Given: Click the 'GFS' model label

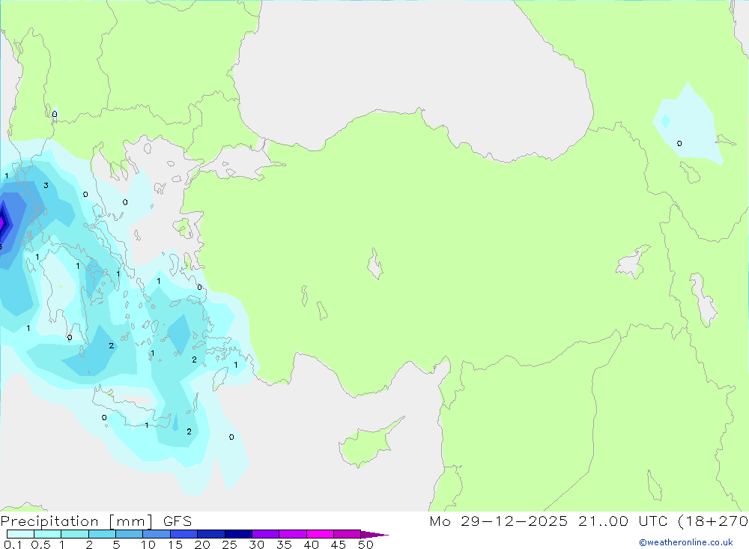Looking at the screenshot, I should coord(178,521).
